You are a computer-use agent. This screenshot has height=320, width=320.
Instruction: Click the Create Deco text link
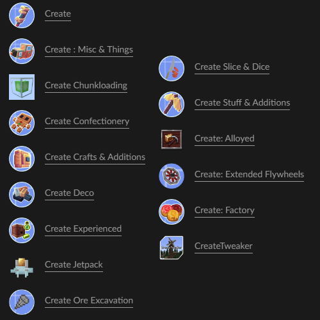pyautogui.click(x=69, y=193)
